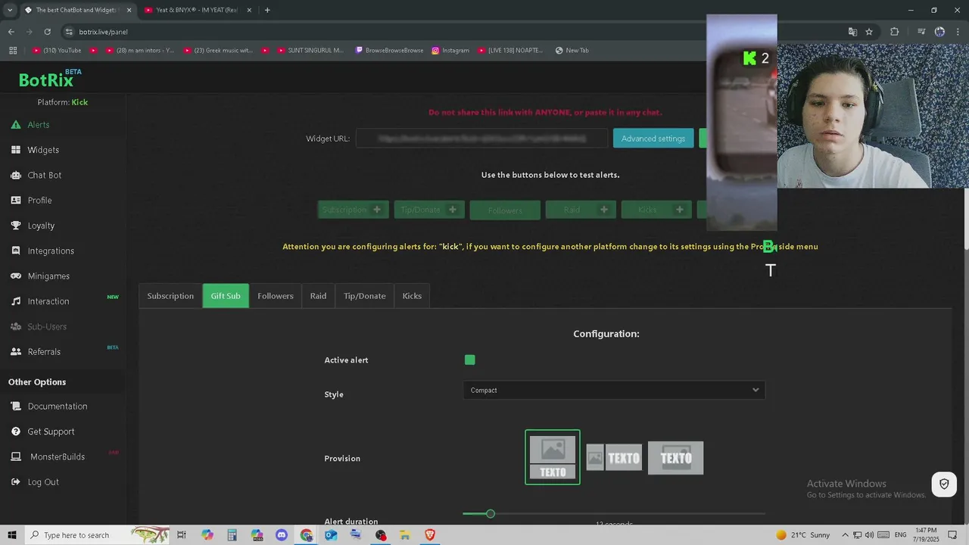Image resolution: width=969 pixels, height=545 pixels.
Task: Open Instagram bookmark
Action: coord(450,51)
